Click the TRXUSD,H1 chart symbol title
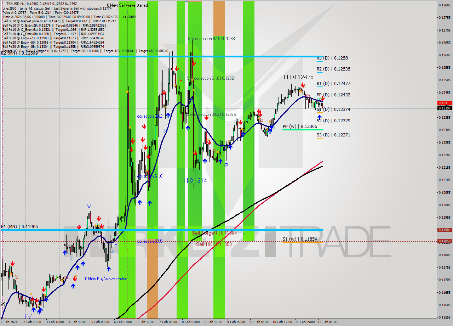 [x=16, y=3]
